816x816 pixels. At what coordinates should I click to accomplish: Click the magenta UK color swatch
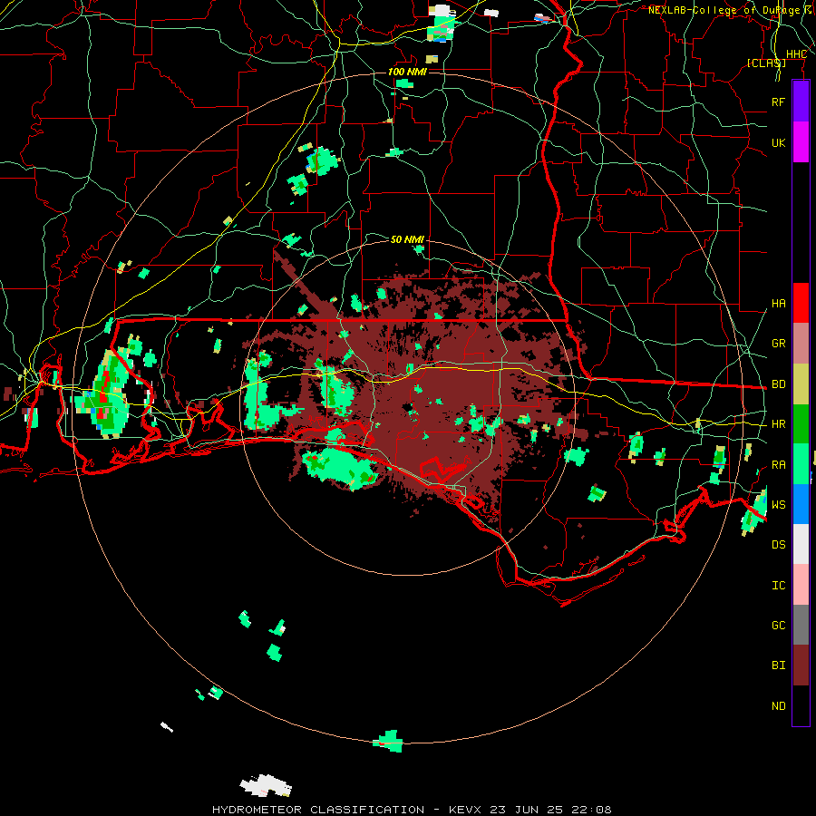[x=801, y=142]
